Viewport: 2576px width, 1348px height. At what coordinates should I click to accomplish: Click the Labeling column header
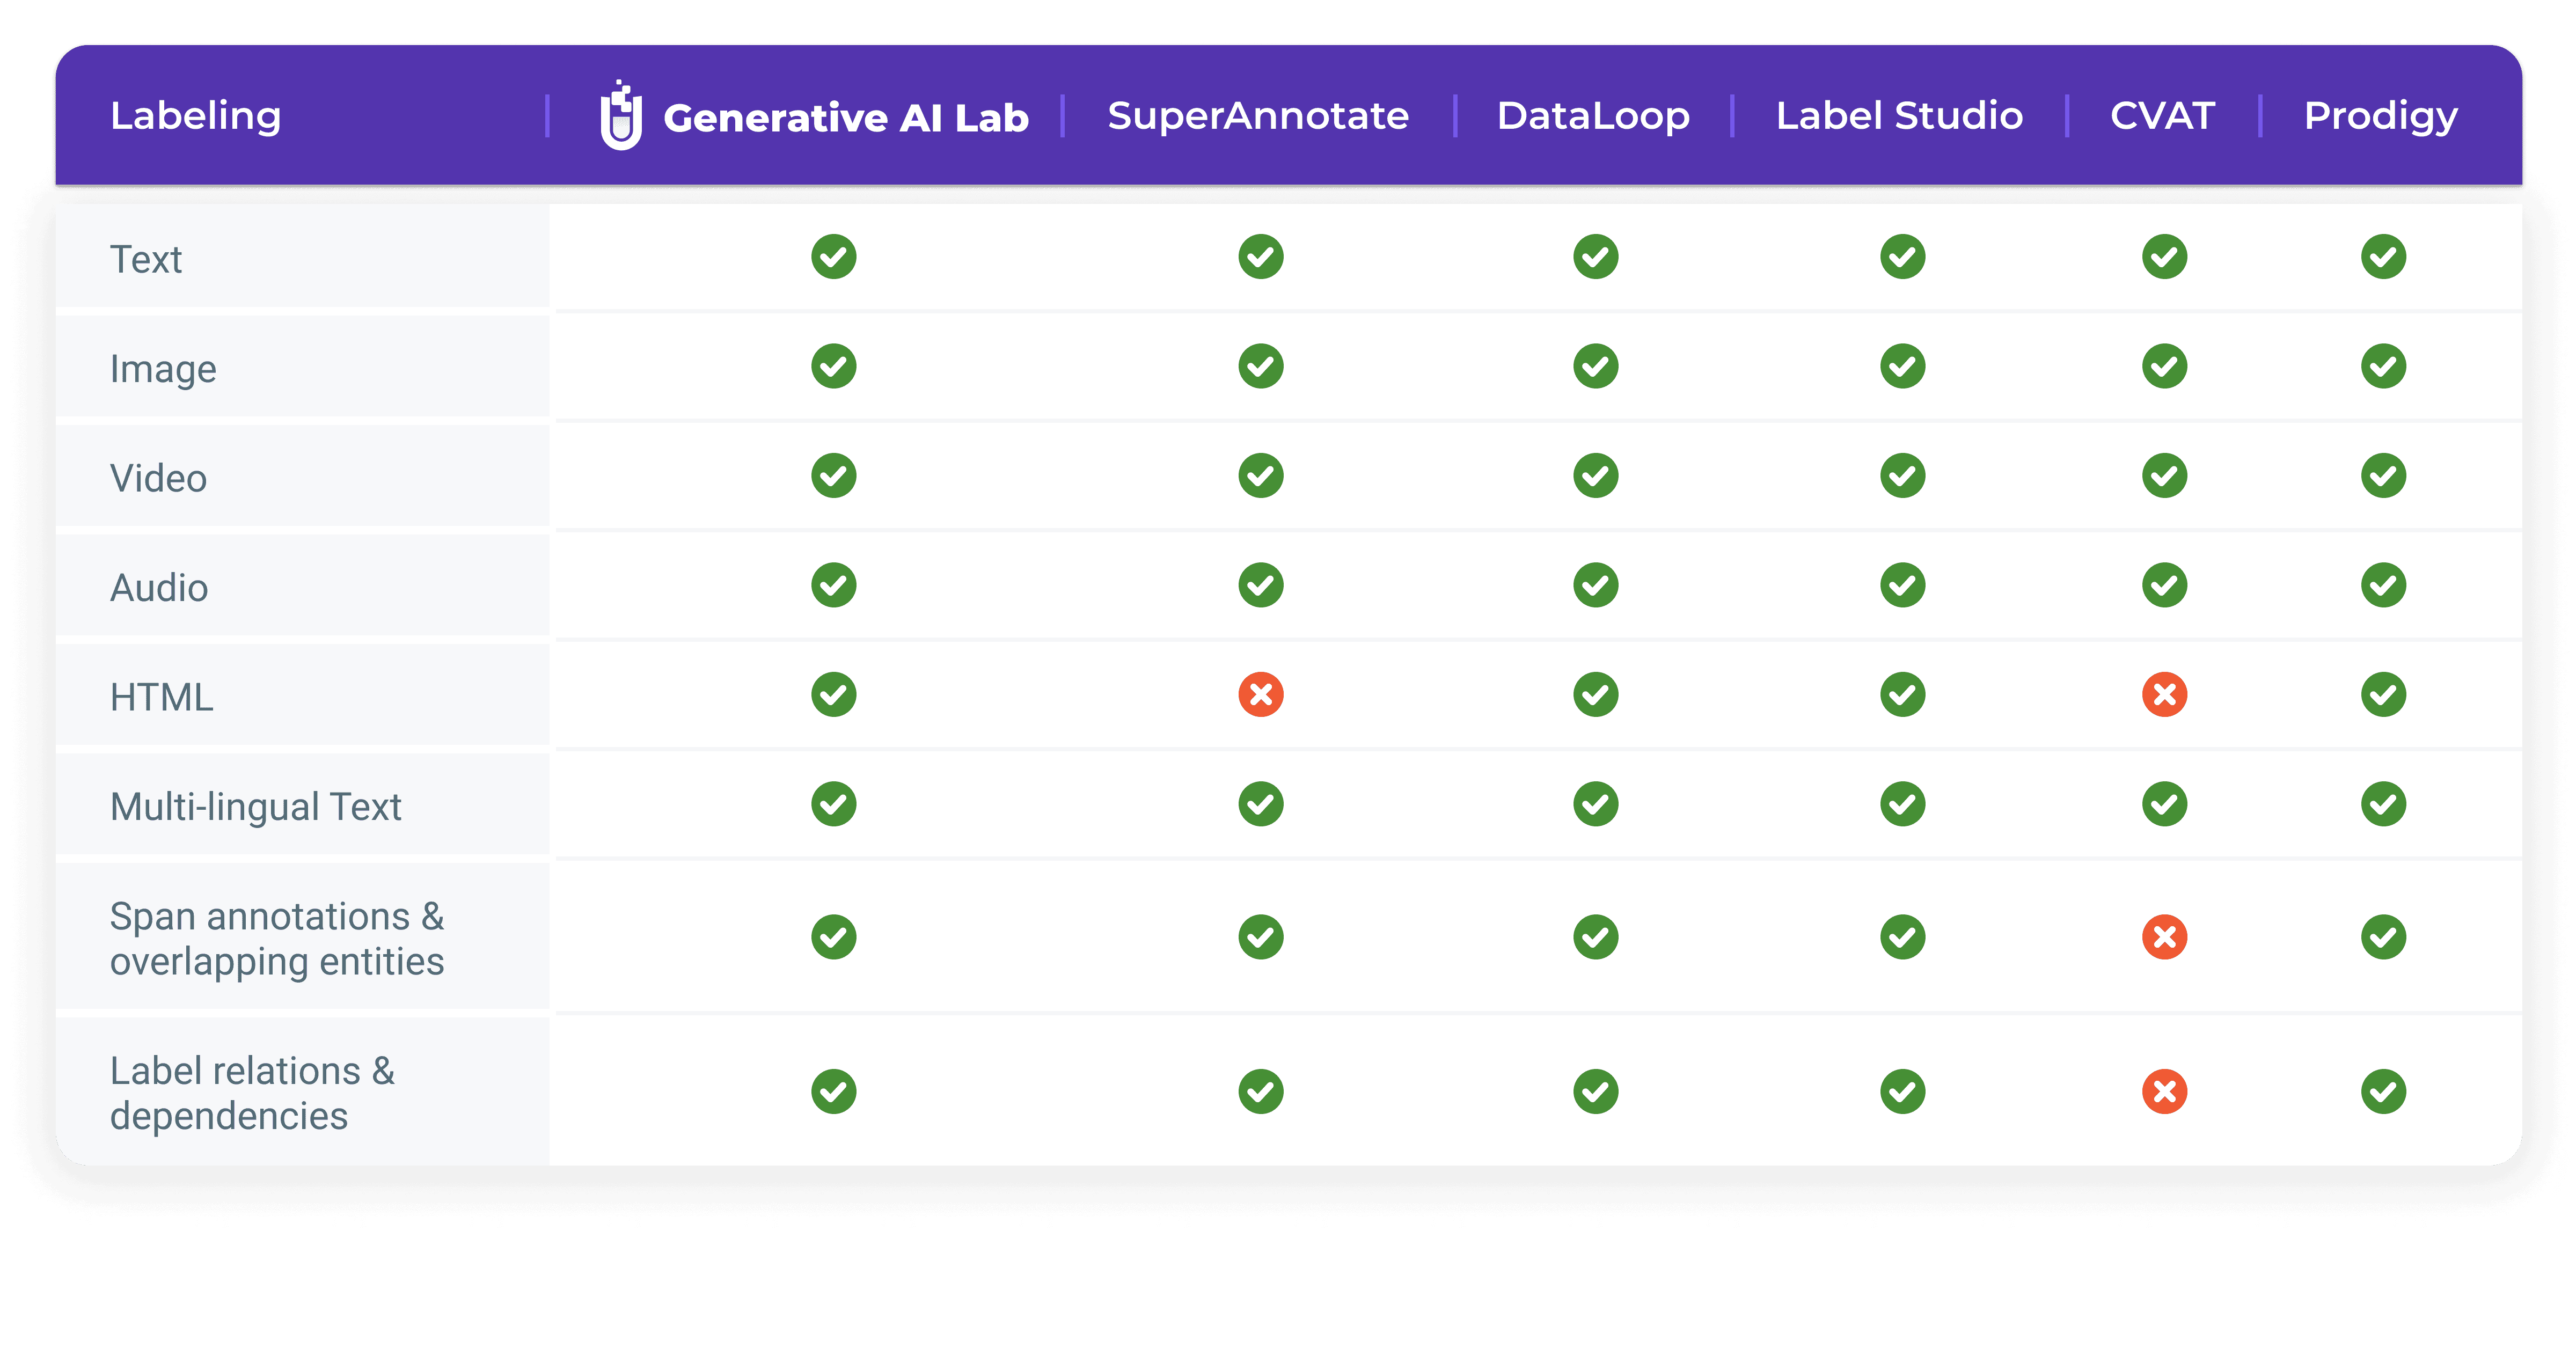[x=196, y=116]
